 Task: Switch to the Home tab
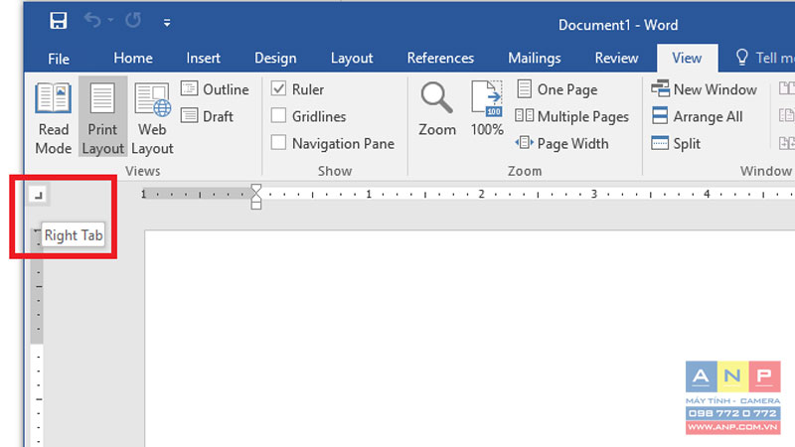[x=133, y=59]
